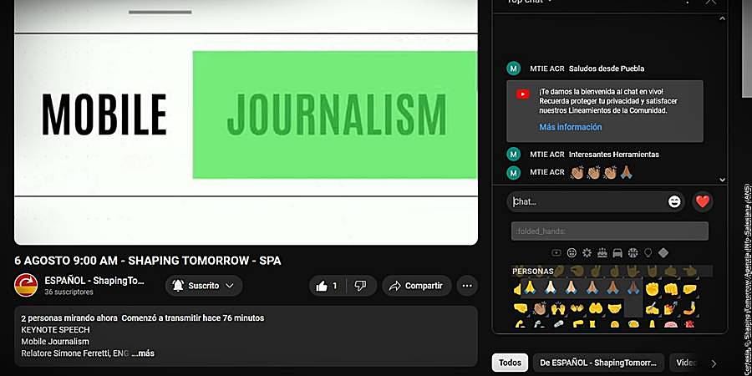This screenshot has height=376, width=752.
Task: Pick the medium-light skin tone folded hands
Action: [x=572, y=289]
